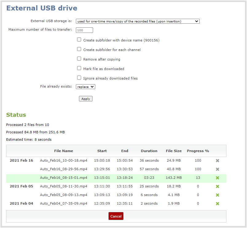Image resolution: width=247 pixels, height=228 pixels.
Task: Click the Start column header
Action: (x=102, y=151)
